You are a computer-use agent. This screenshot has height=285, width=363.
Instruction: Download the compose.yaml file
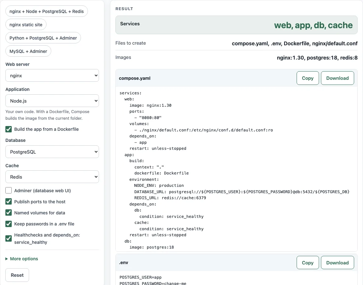tap(337, 78)
